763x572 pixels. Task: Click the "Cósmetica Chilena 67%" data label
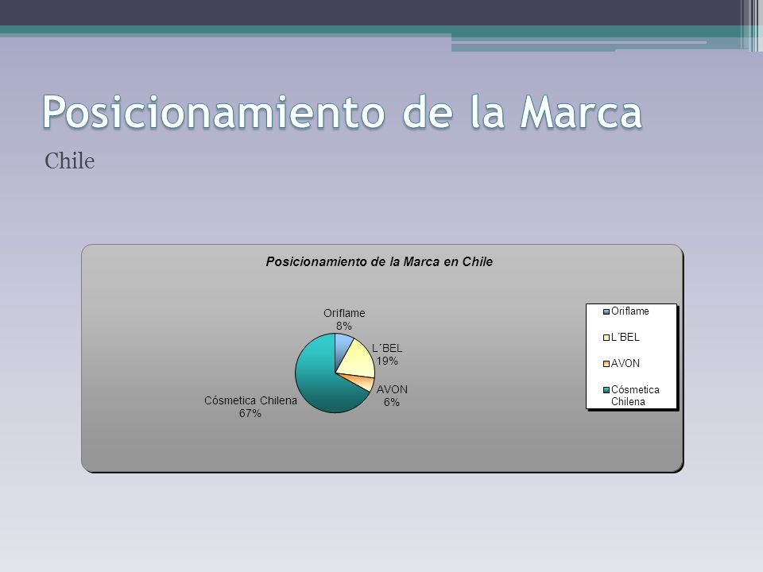pyautogui.click(x=250, y=407)
